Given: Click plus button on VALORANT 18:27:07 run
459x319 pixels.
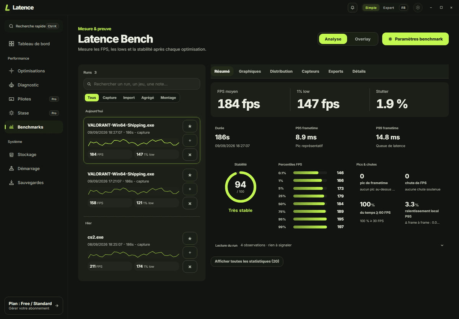Looking at the screenshot, I should pos(190,140).
